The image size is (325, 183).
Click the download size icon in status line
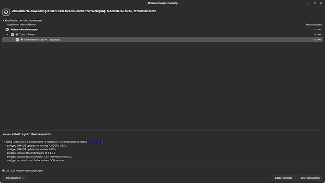pyautogui.click(x=3, y=171)
